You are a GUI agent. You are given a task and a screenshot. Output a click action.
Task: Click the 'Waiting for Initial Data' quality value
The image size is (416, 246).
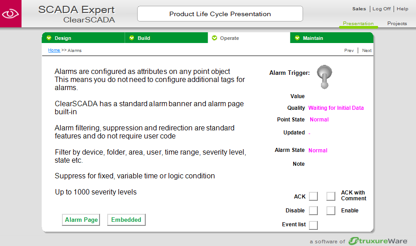336,108
